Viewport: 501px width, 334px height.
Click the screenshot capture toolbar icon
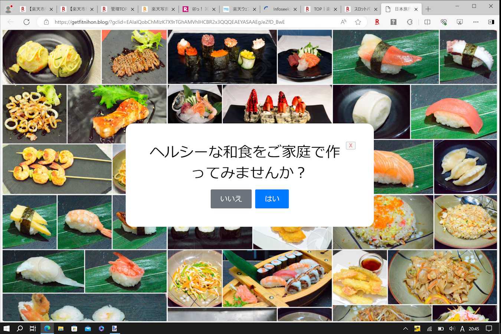click(x=460, y=22)
